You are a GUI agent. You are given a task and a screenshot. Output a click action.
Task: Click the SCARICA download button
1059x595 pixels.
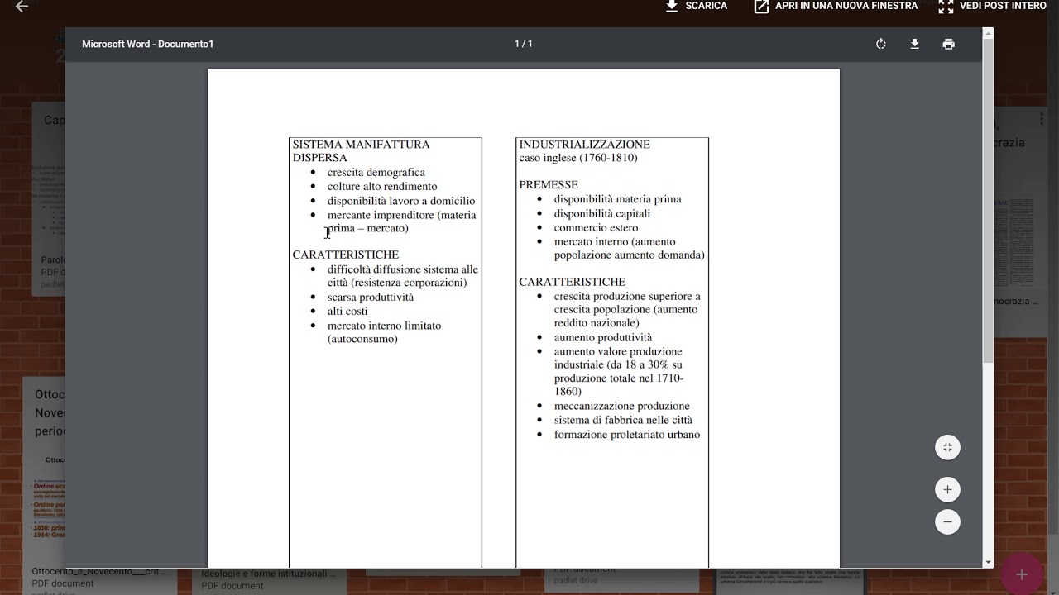[697, 6]
